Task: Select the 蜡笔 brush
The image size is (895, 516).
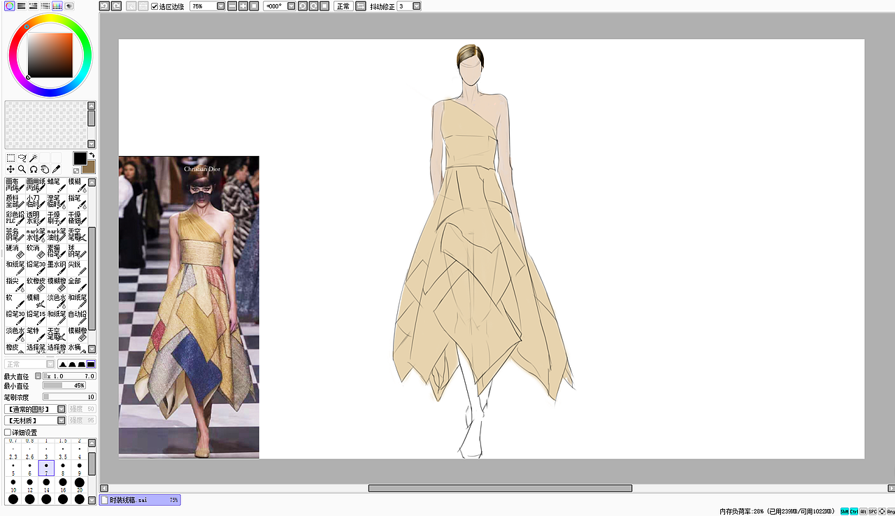Action: tap(57, 185)
